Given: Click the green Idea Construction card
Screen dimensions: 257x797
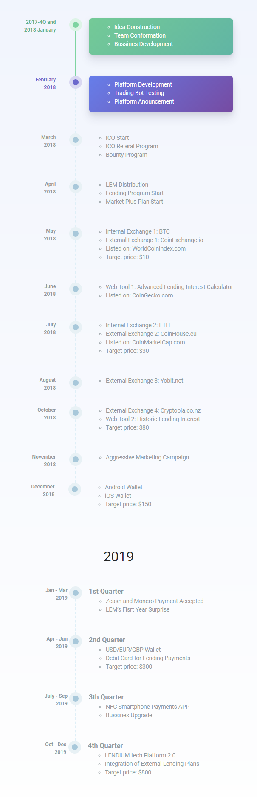Looking at the screenshot, I should pyautogui.click(x=161, y=36).
